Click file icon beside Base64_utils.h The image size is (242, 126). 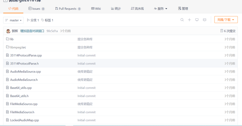click(x=7, y=96)
